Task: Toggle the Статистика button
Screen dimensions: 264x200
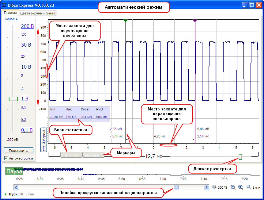Action: pyautogui.click(x=71, y=155)
